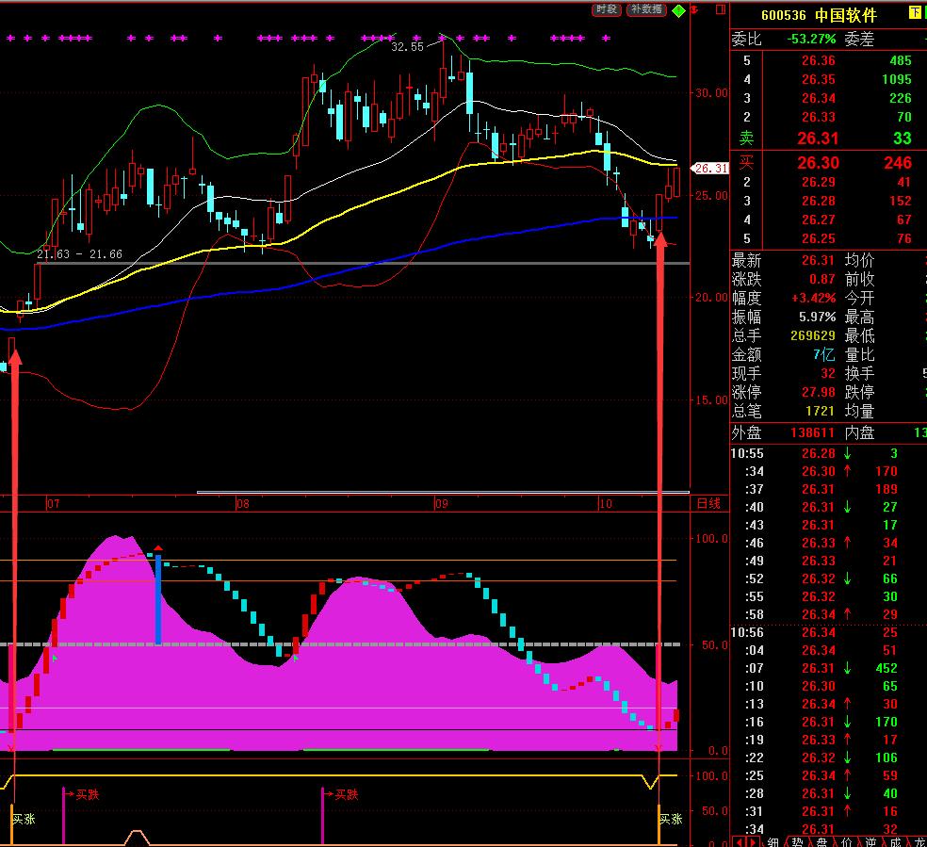
Task: Select the 价 price tab
Action: (x=846, y=841)
